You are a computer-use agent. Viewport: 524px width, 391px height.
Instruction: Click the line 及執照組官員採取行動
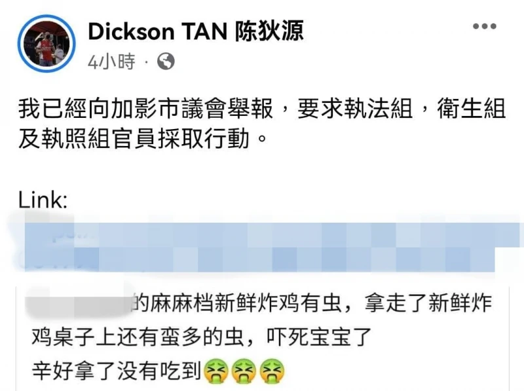134,139
